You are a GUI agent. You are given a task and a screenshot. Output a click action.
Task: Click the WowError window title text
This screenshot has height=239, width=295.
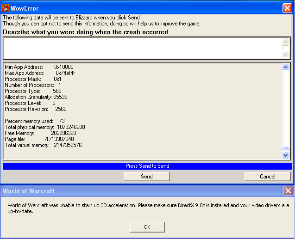tap(25, 8)
